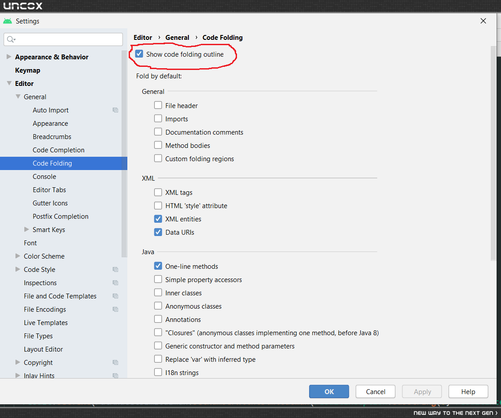Image resolution: width=501 pixels, height=418 pixels.
Task: Expand Appearance & Behavior section
Action: click(9, 57)
